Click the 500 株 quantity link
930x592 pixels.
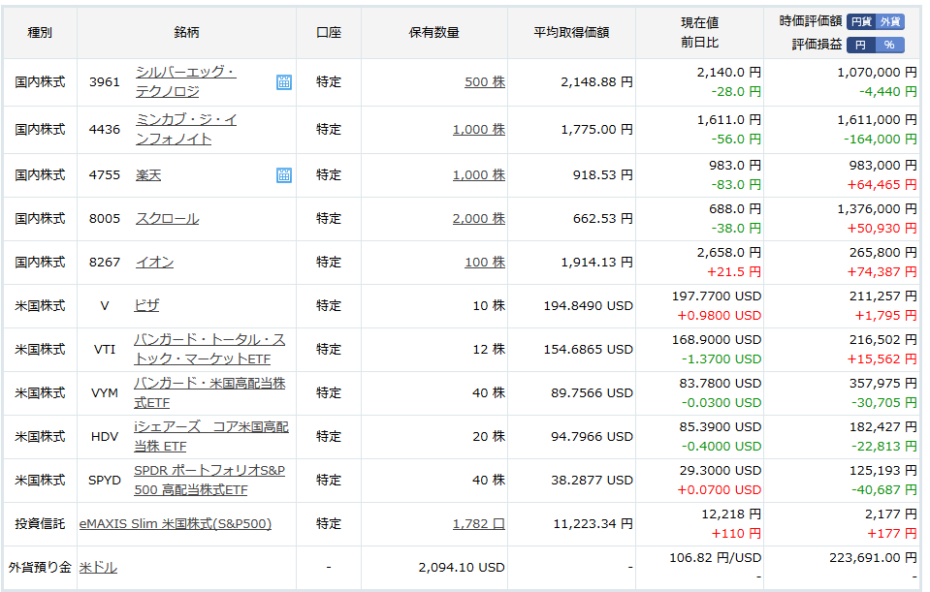point(485,82)
